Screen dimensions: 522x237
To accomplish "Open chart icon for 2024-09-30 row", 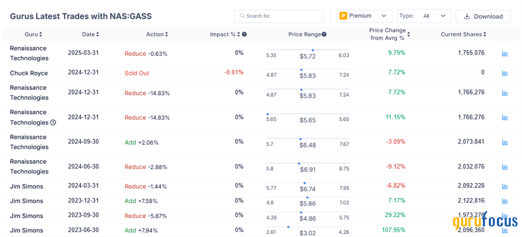I will tap(505, 143).
